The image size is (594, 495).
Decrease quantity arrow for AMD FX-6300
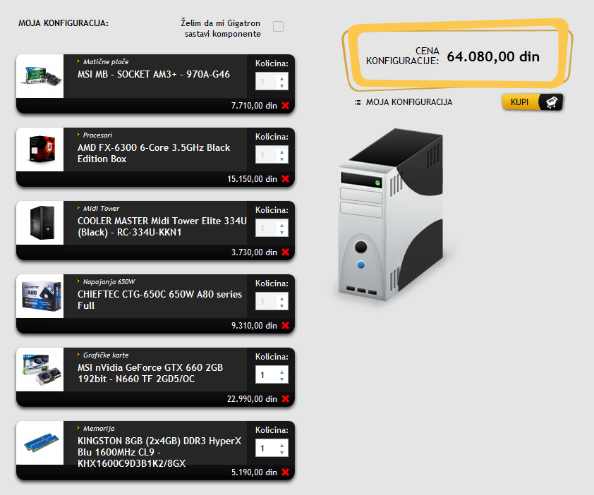pos(282,159)
